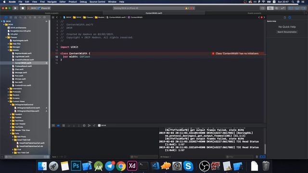
Task: Click Debug View Hierarchy icon in debug bar
Action: [x=84, y=125]
